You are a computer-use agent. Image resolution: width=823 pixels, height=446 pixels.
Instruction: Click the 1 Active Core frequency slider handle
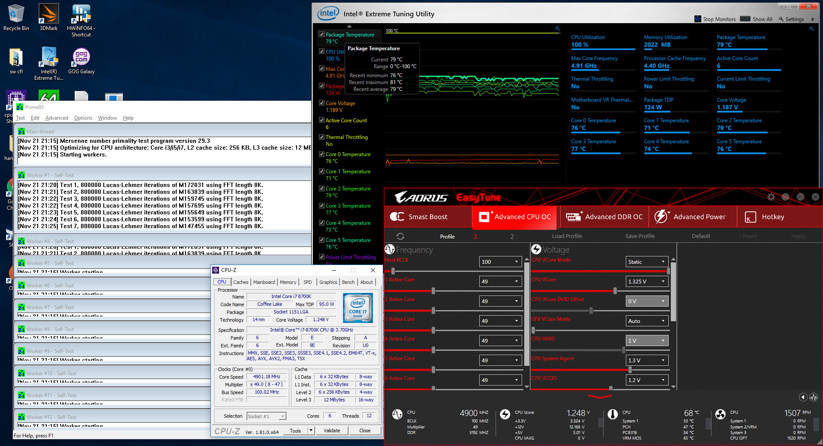click(433, 291)
